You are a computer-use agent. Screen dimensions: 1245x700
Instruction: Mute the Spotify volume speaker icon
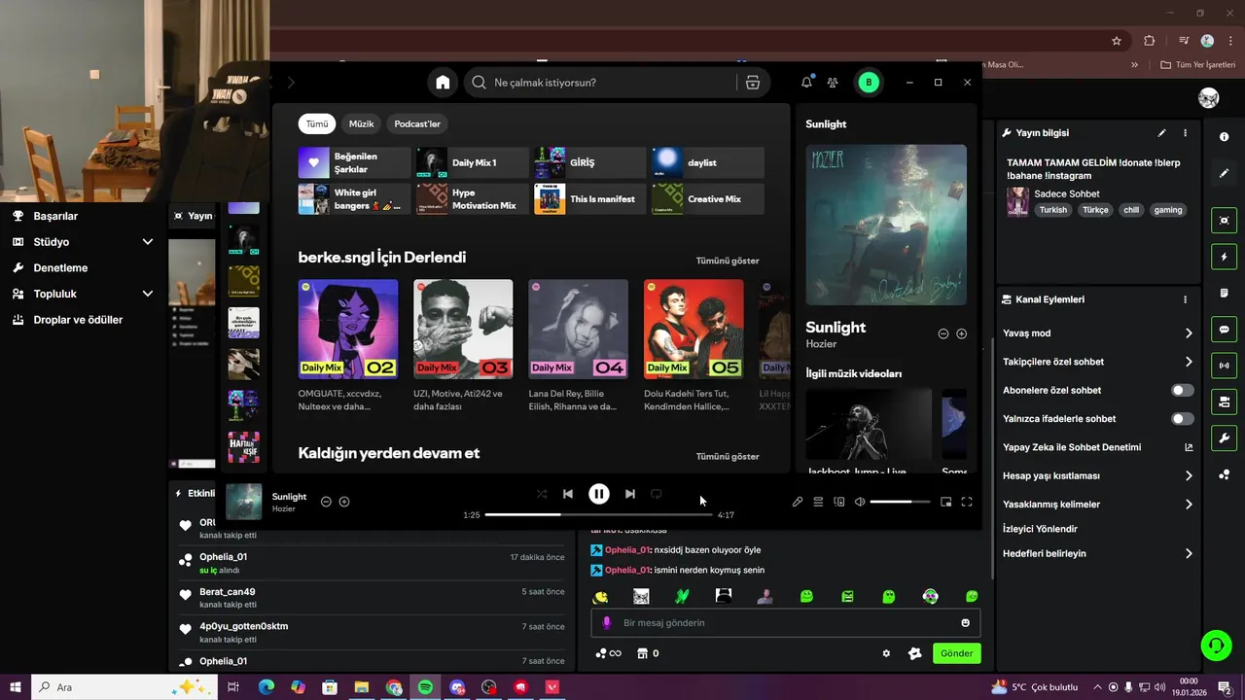point(860,502)
